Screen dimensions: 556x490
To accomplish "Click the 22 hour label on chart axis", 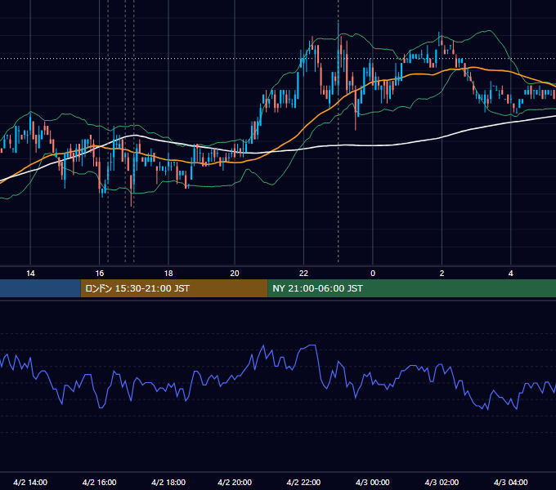I will (x=303, y=274).
